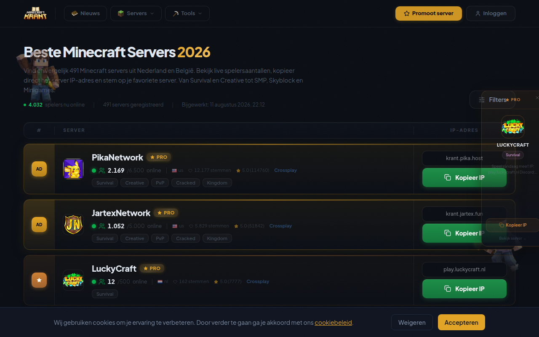Viewport: 539px width, 337px height.
Task: Select the Kingdom tag under JartexNetwork
Action: [217, 238]
